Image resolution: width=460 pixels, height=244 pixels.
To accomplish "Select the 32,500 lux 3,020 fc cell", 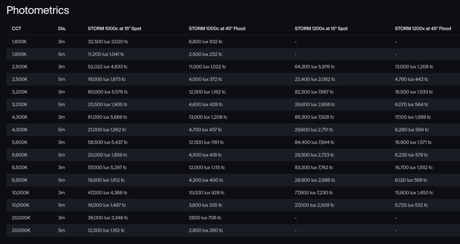I will coord(108,42).
